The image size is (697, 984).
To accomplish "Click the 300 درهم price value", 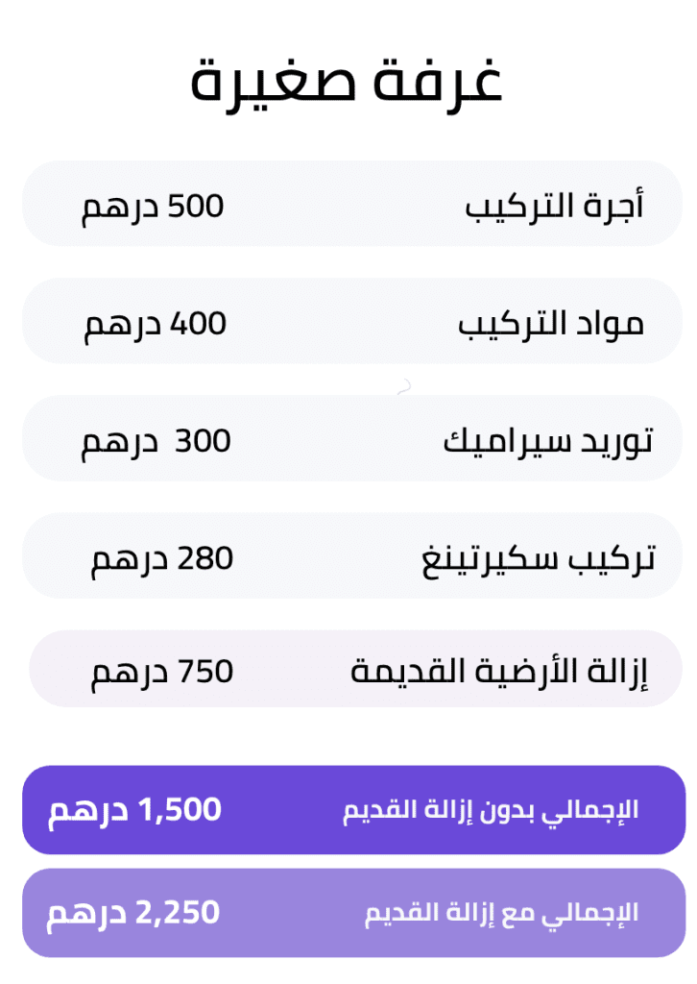I will [156, 441].
